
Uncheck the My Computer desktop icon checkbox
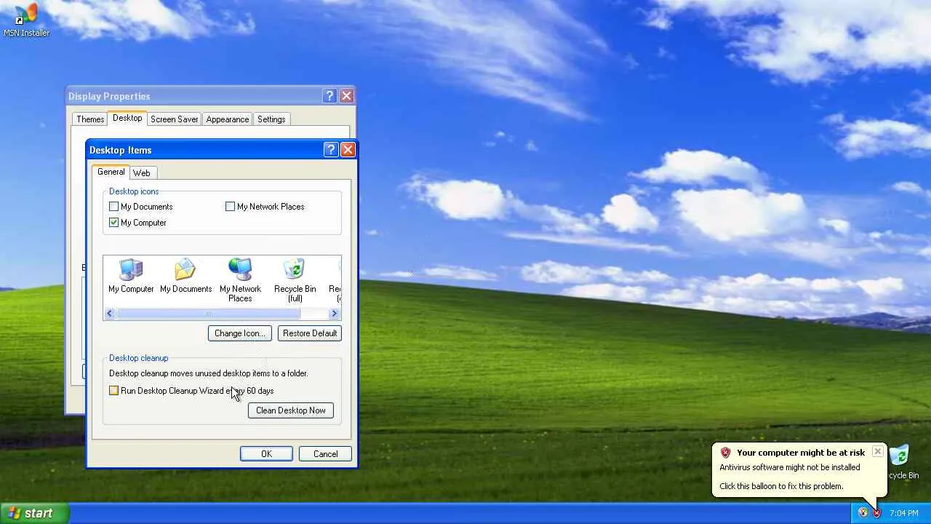pos(113,223)
